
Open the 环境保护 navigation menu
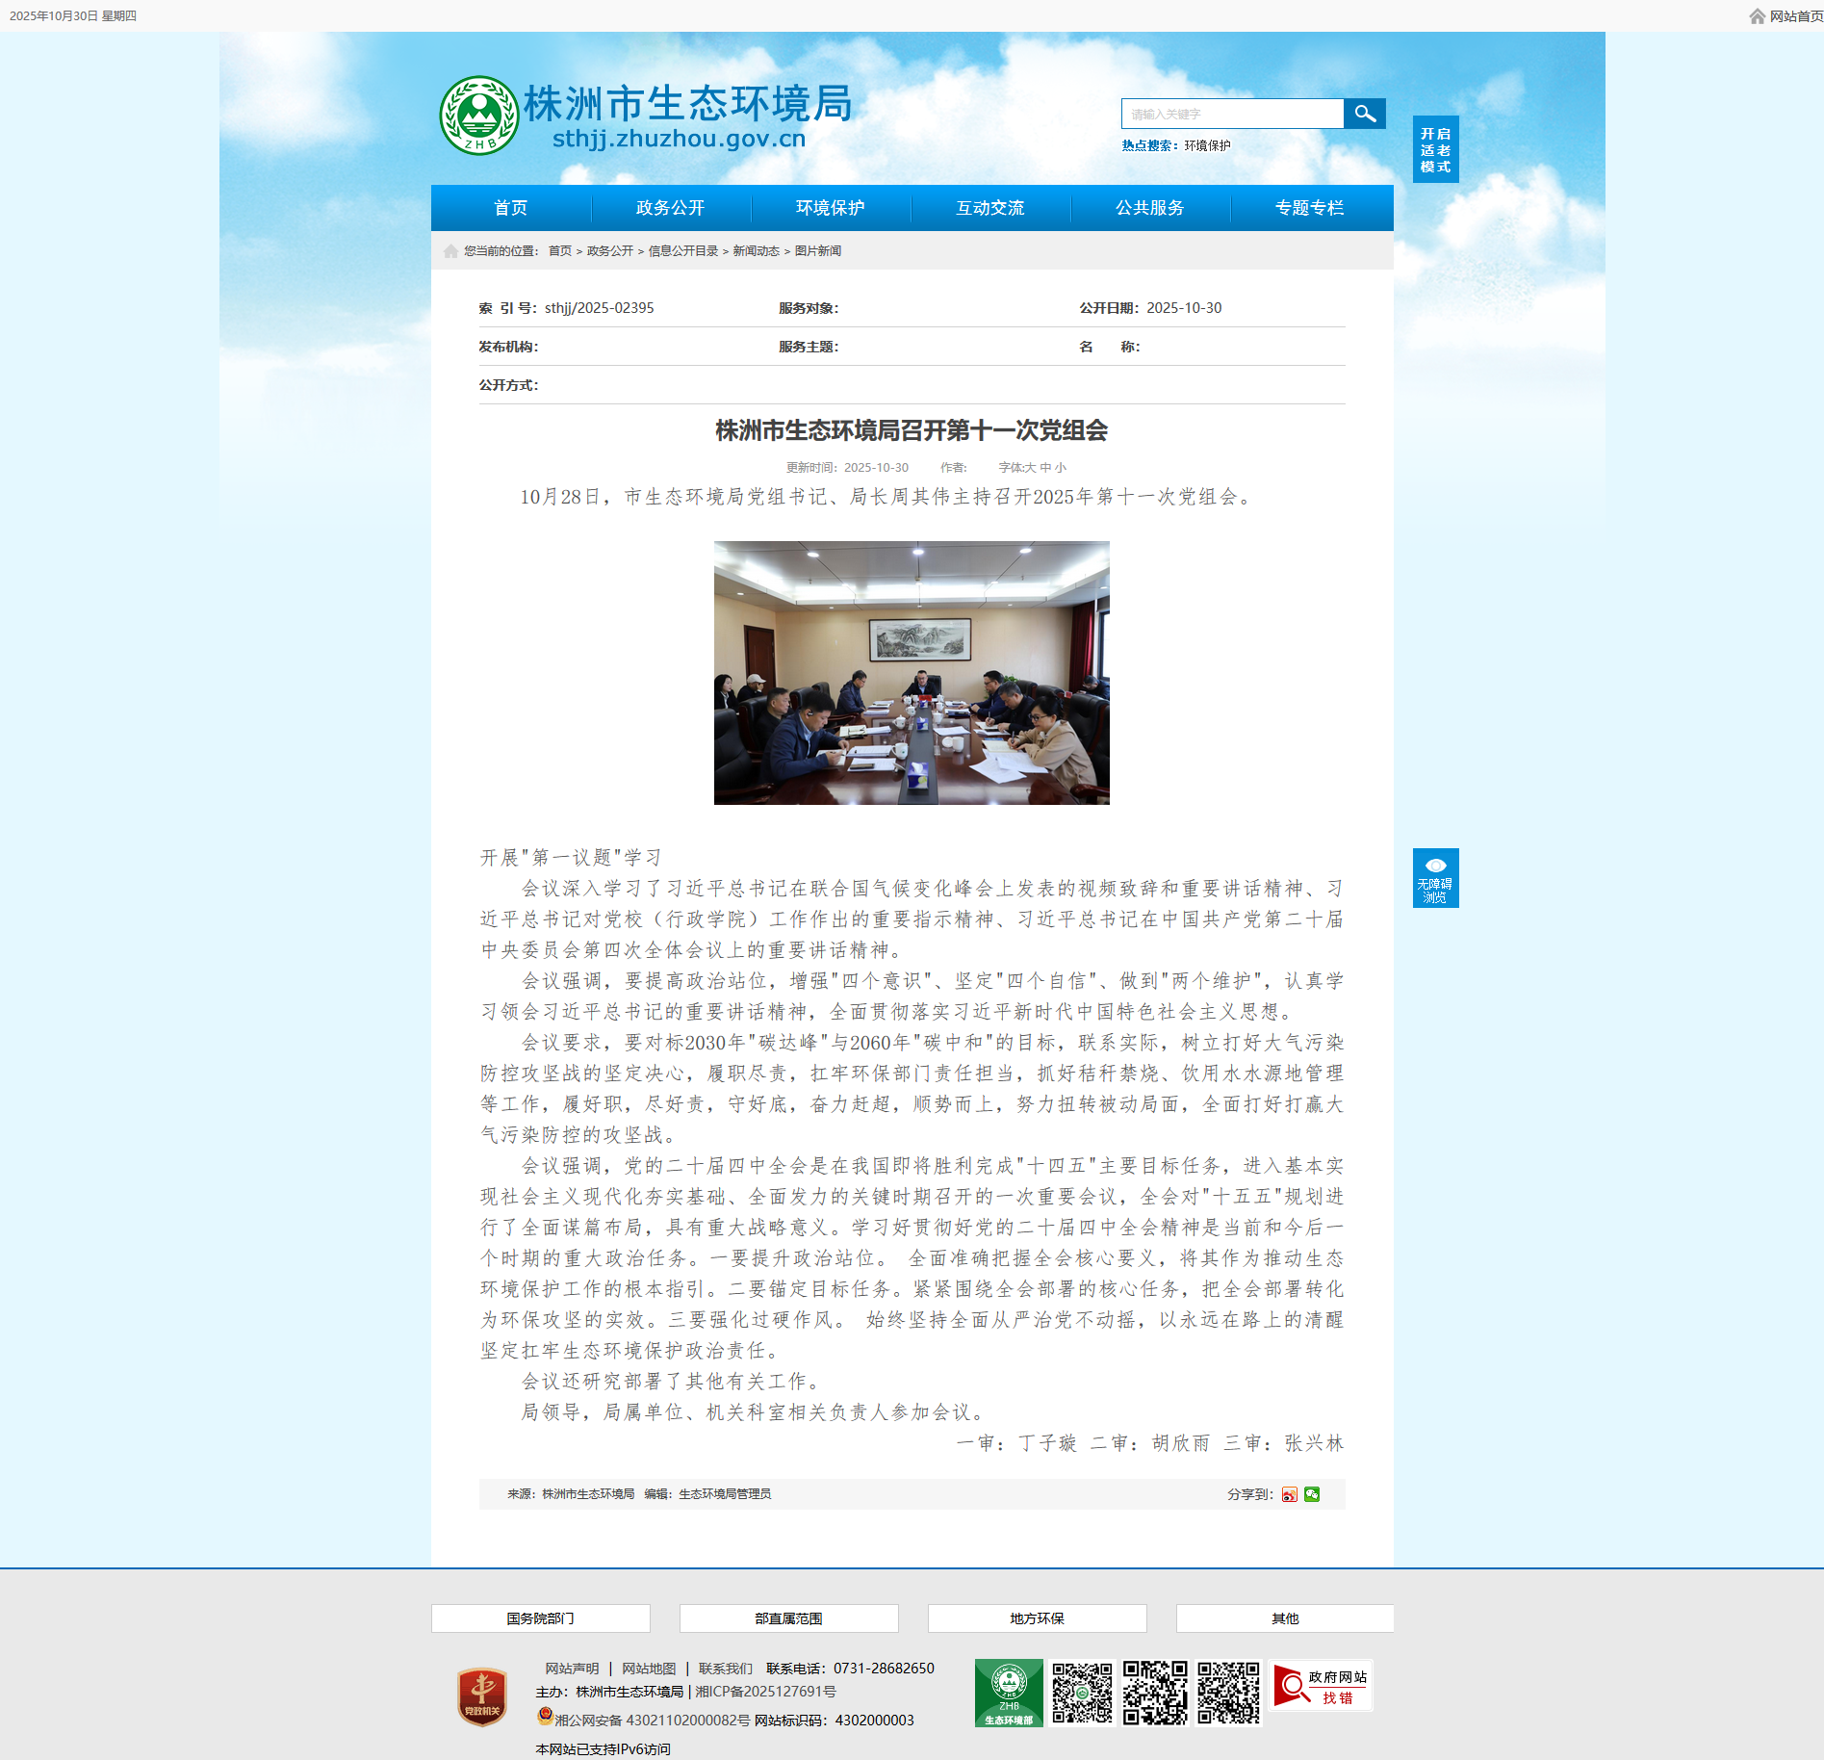coord(830,208)
